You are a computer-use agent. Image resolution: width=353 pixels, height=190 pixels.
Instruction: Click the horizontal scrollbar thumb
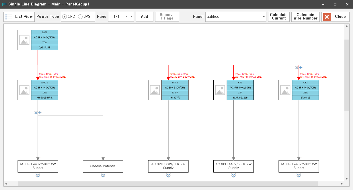click(x=168, y=184)
